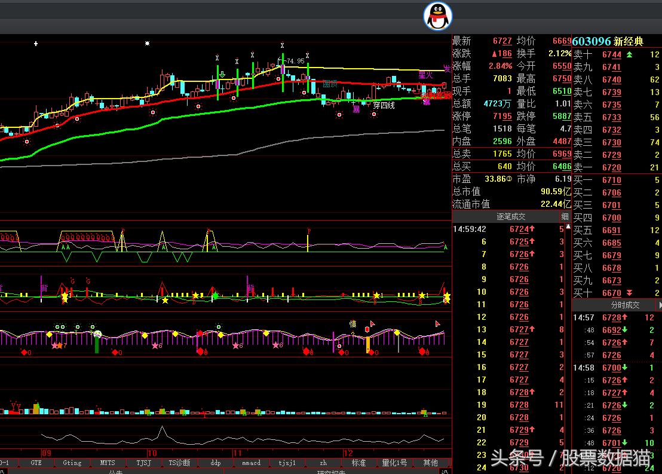
Task: Click the 最新 price value 6727
Action: pos(502,41)
